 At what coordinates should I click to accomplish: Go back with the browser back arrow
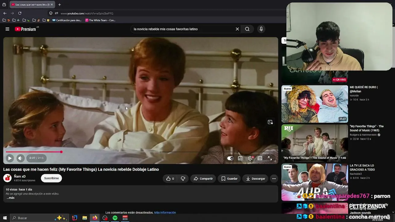tap(5, 13)
